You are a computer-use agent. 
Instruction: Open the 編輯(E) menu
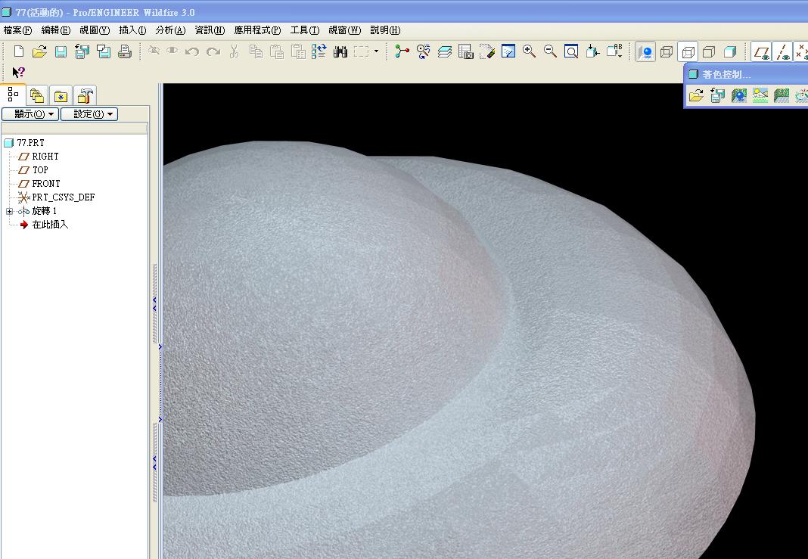[56, 30]
